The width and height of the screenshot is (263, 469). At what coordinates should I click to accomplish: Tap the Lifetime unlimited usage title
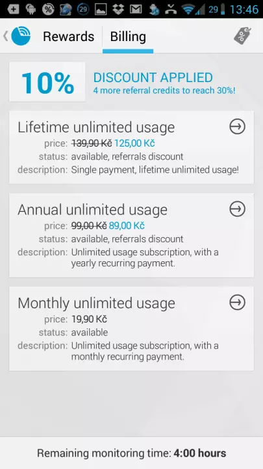point(96,128)
